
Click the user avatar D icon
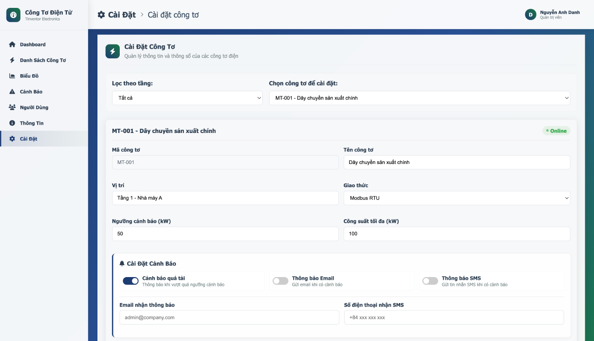(530, 15)
